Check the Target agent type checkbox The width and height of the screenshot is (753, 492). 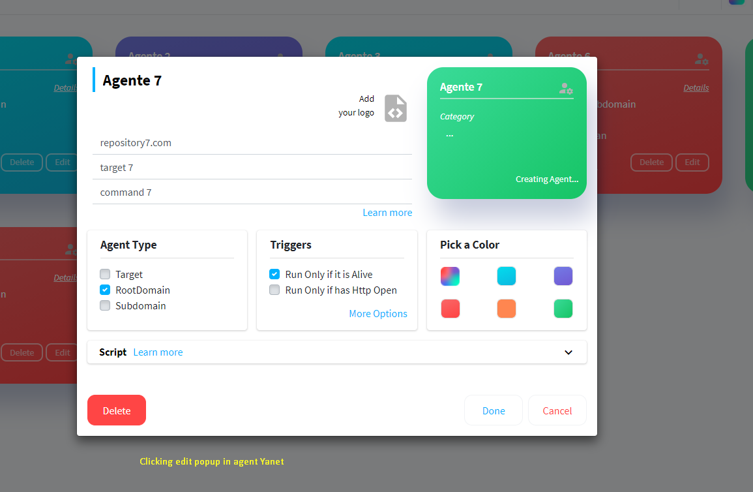[105, 274]
